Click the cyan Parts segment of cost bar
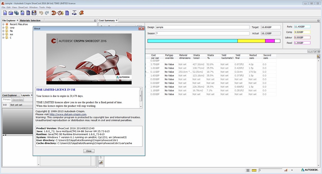This screenshot has width=322, height=174. 192,41
